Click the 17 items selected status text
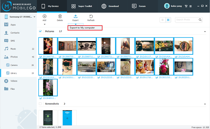 pos(50,127)
